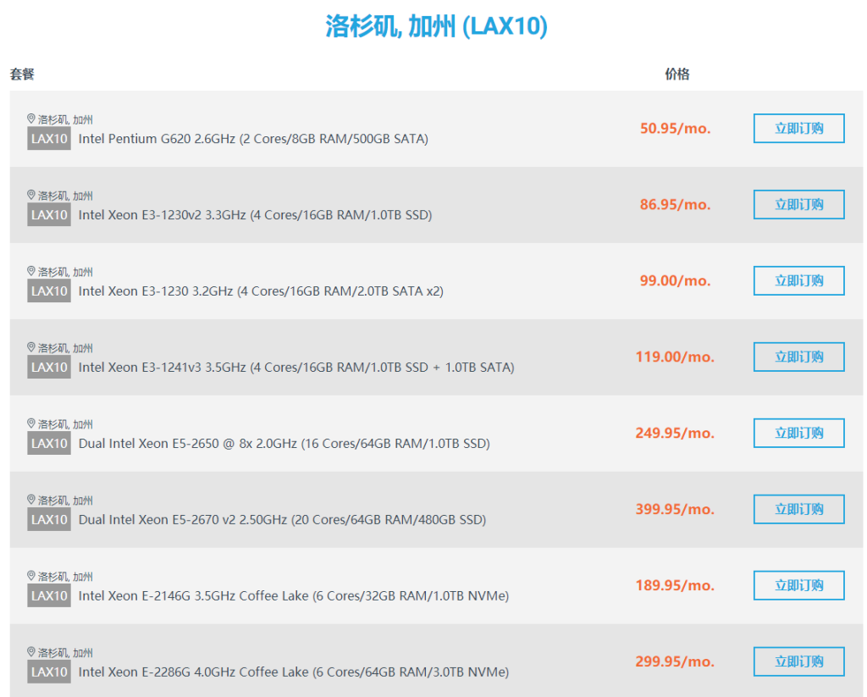Click LAX10 badge beside Xeon E3-1230 3.2GHz plan
The height and width of the screenshot is (697, 867).
(x=49, y=291)
